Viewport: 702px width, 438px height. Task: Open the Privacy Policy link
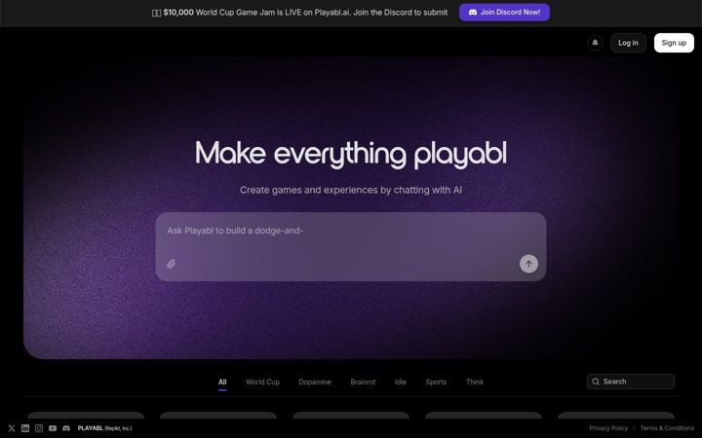(608, 428)
